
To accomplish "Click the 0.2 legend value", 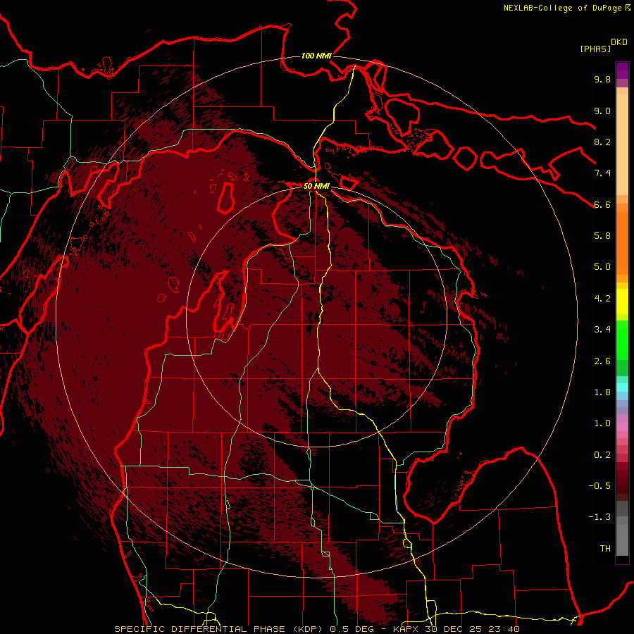I will pos(602,455).
